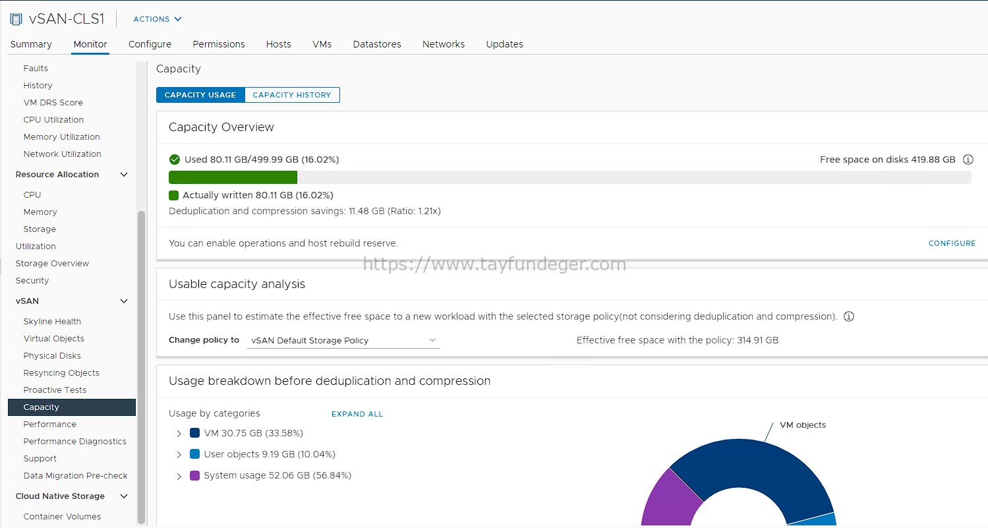Screen dimensions: 988x528
Task: Open Faults in the sidebar
Action: 36,68
